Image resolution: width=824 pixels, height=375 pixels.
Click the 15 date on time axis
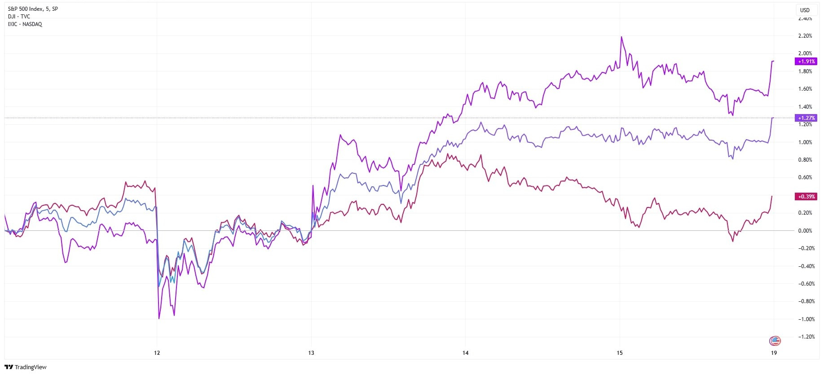point(620,353)
